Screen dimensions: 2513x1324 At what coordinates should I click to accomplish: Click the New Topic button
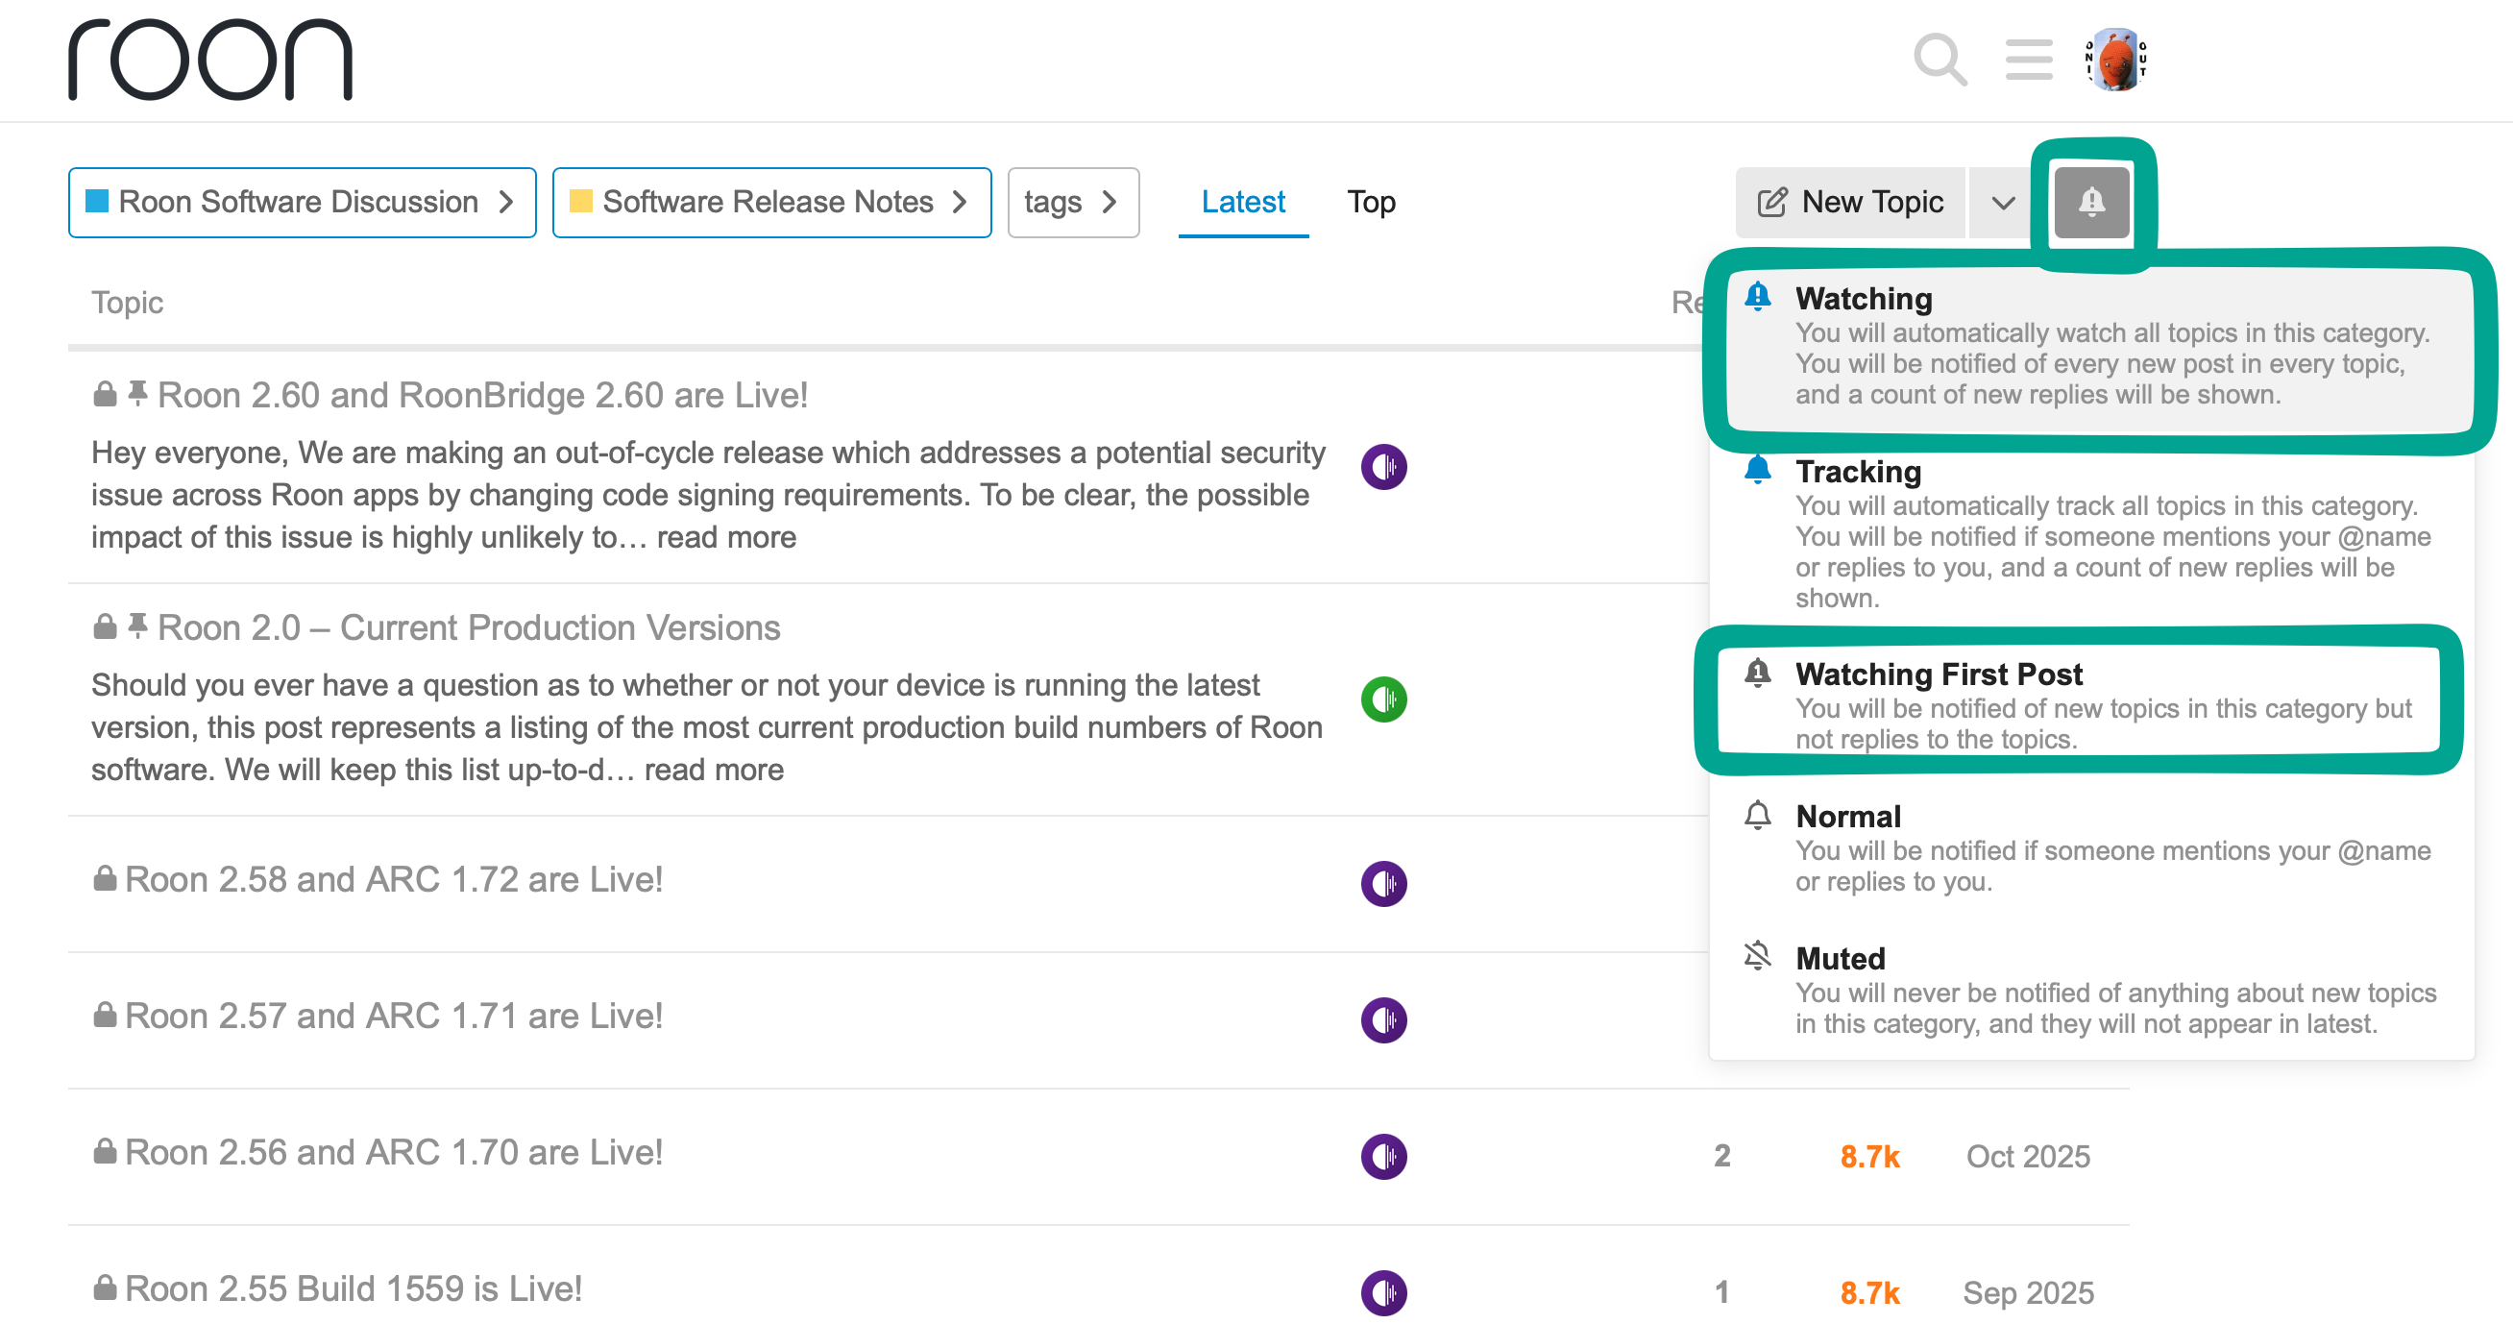pos(1849,202)
